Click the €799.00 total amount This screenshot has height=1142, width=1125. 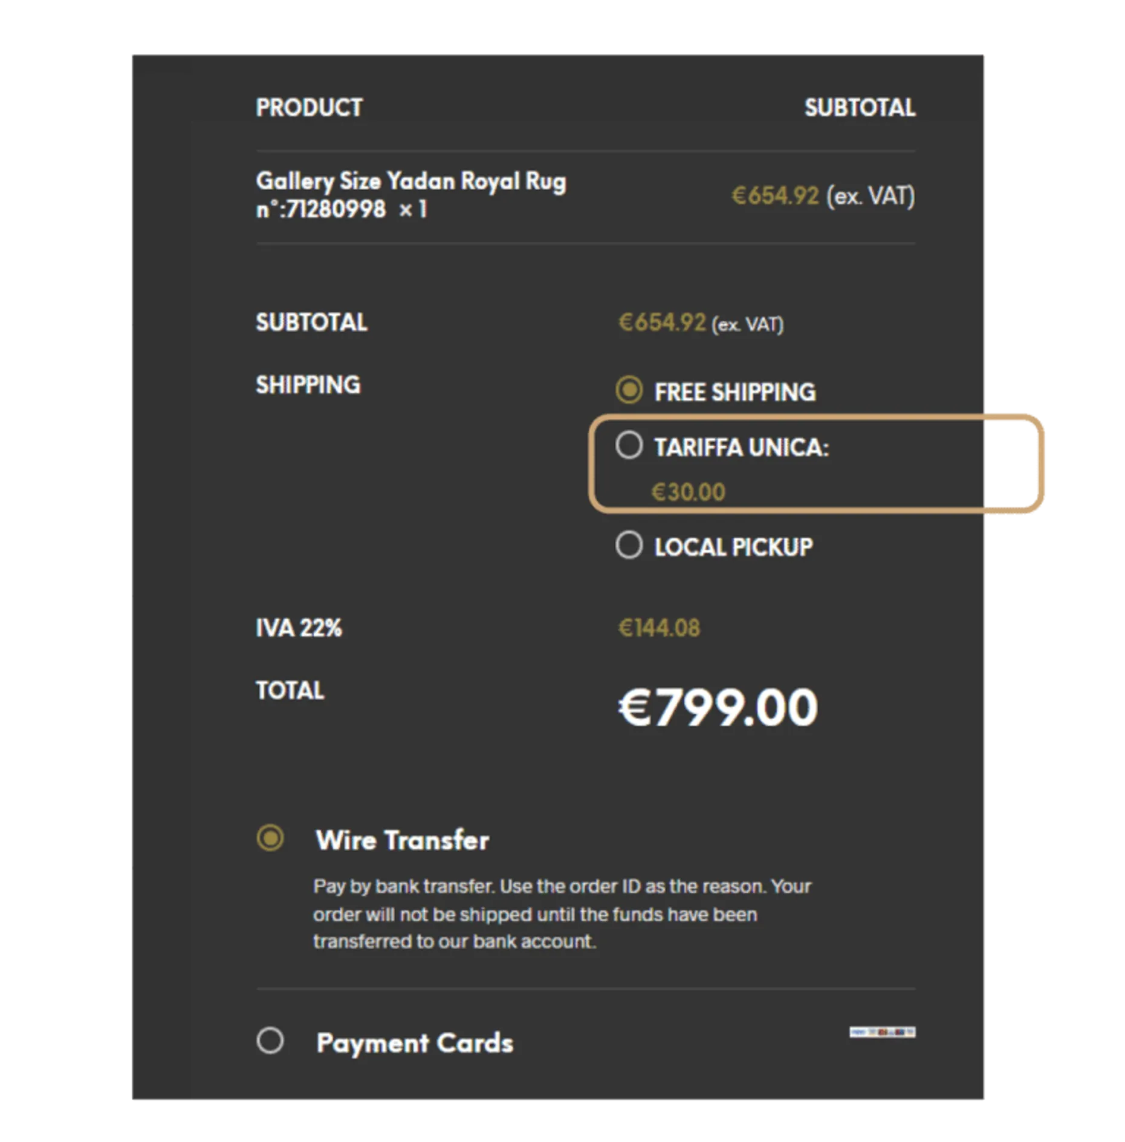pyautogui.click(x=718, y=707)
